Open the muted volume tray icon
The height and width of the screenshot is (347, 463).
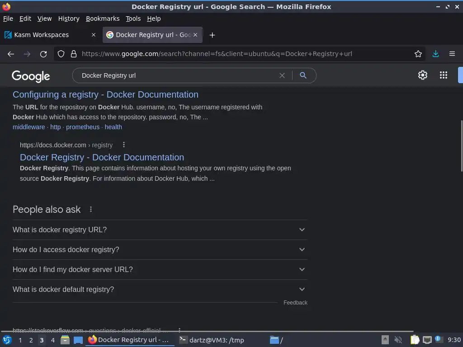click(398, 340)
